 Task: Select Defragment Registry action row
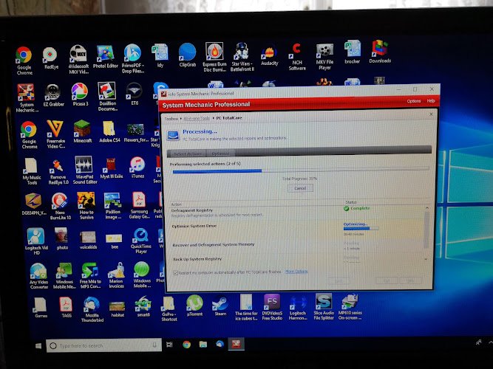[297, 212]
